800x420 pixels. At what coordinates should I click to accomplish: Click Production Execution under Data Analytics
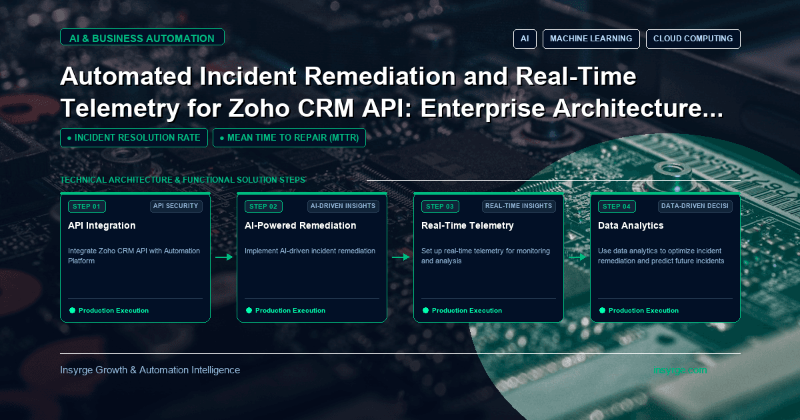click(643, 311)
